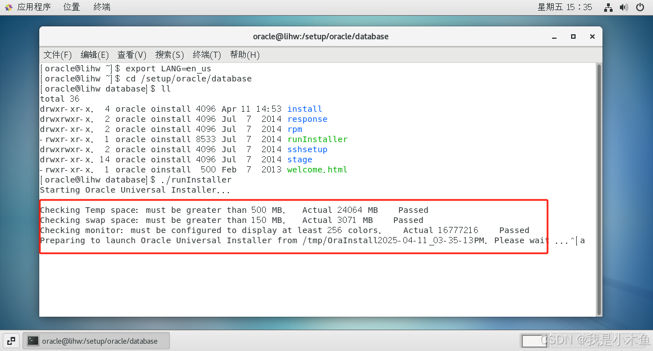The image size is (653, 351).
Task: Click the terminal icon in taskbar entry
Action: [33, 341]
